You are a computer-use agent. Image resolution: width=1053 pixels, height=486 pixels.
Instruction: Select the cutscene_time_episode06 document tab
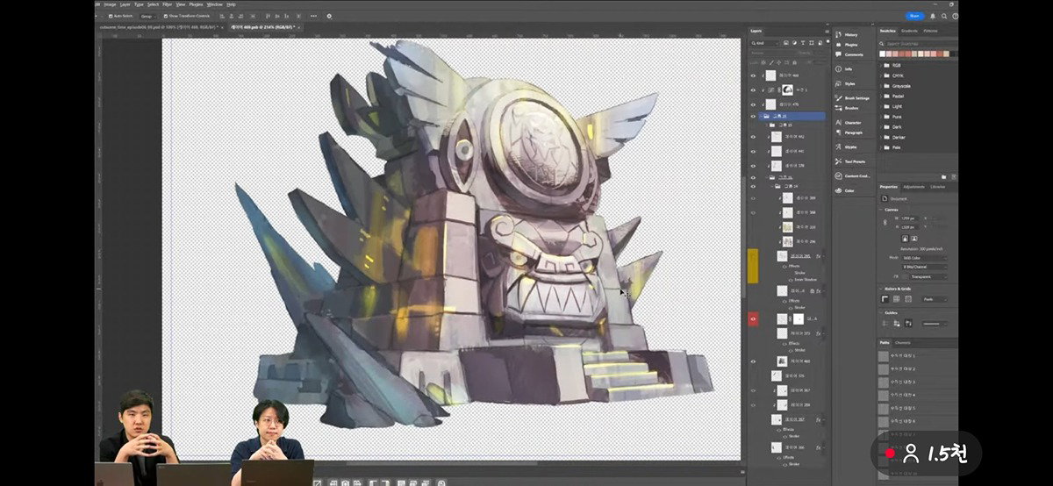pos(158,27)
